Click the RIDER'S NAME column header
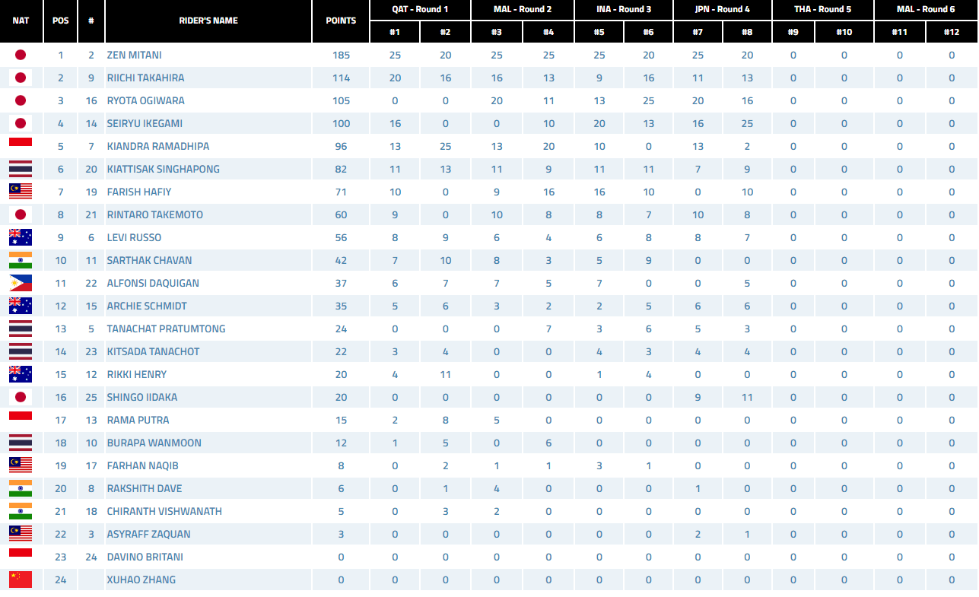 click(208, 21)
